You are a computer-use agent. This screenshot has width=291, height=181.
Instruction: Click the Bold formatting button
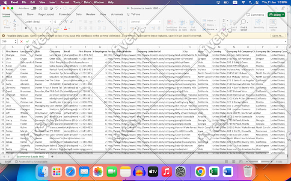[x=26, y=28]
